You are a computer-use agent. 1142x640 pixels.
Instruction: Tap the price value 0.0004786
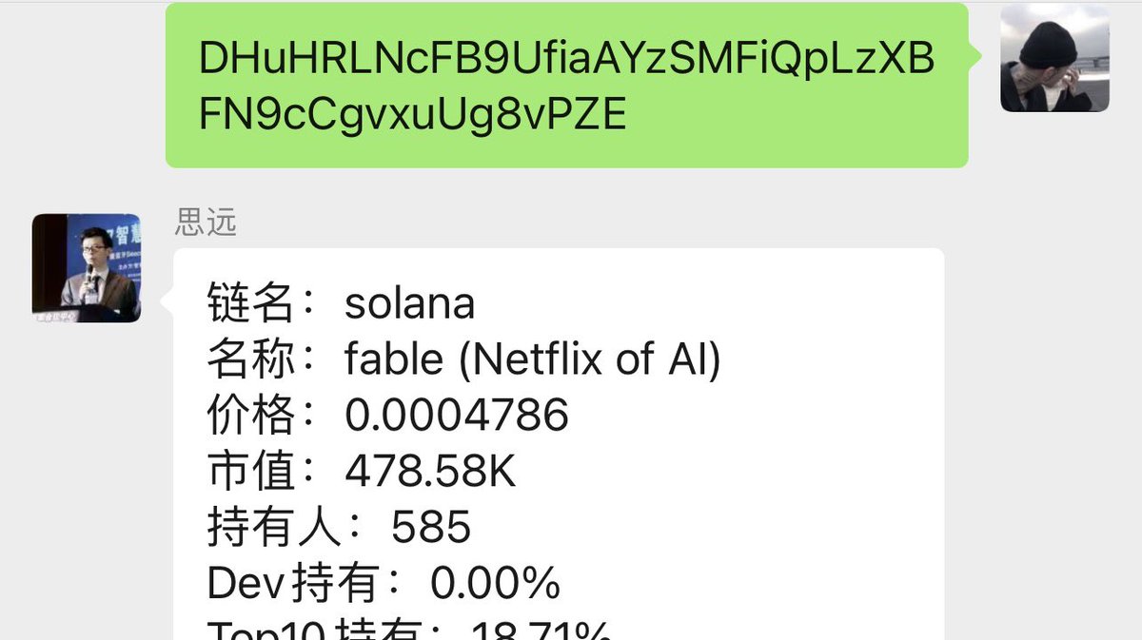coord(457,416)
